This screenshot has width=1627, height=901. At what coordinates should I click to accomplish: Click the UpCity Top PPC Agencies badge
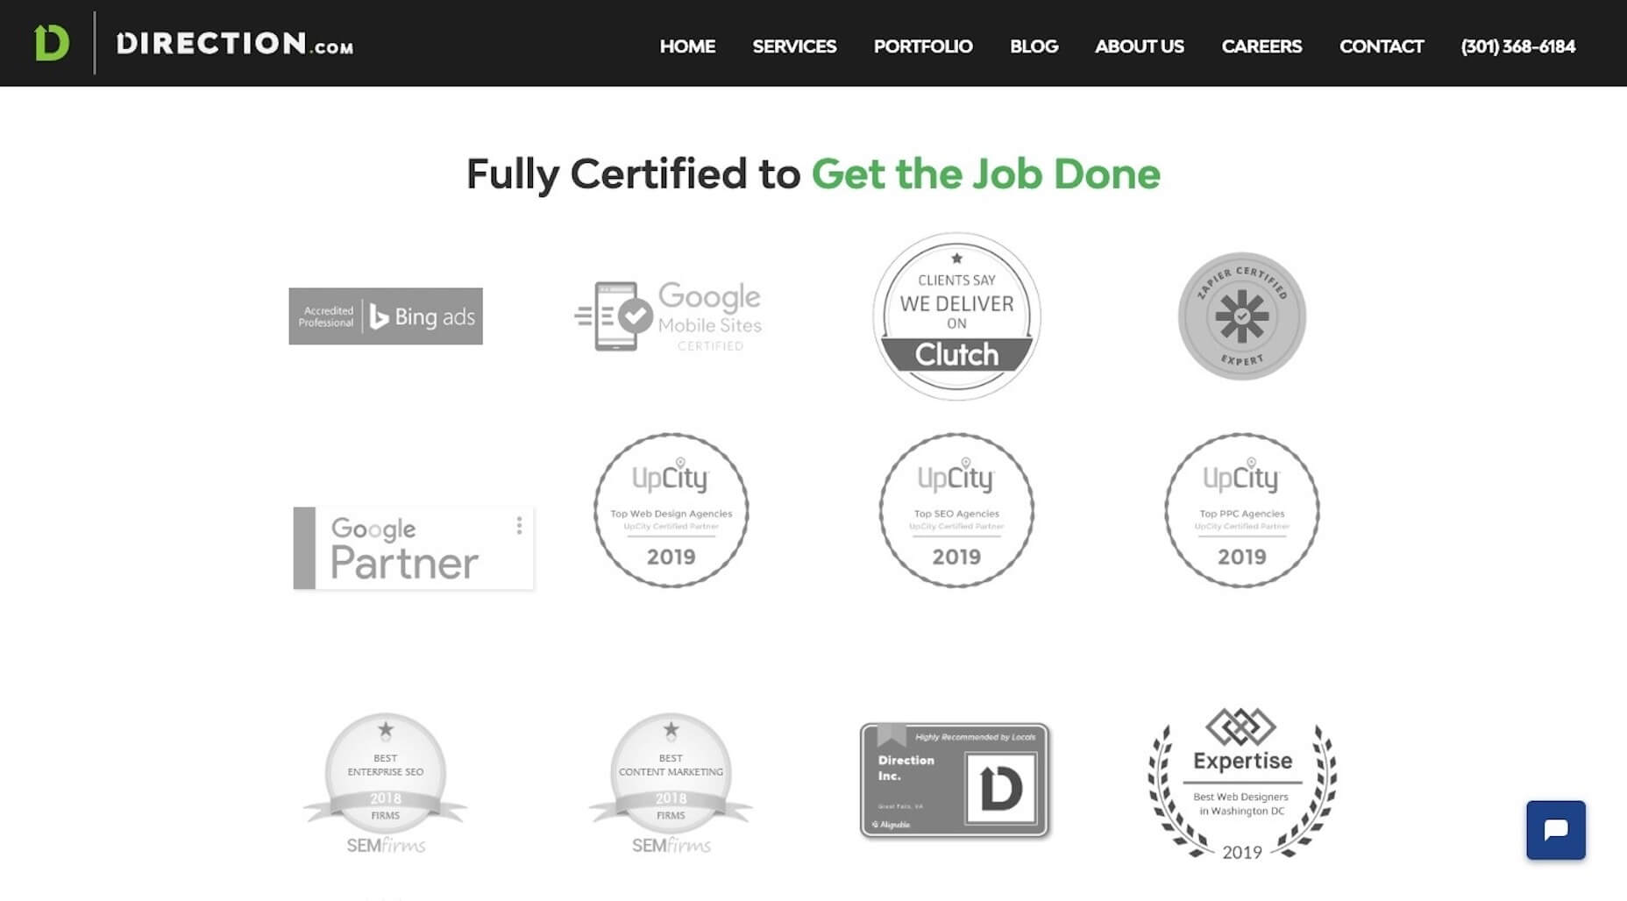point(1242,510)
